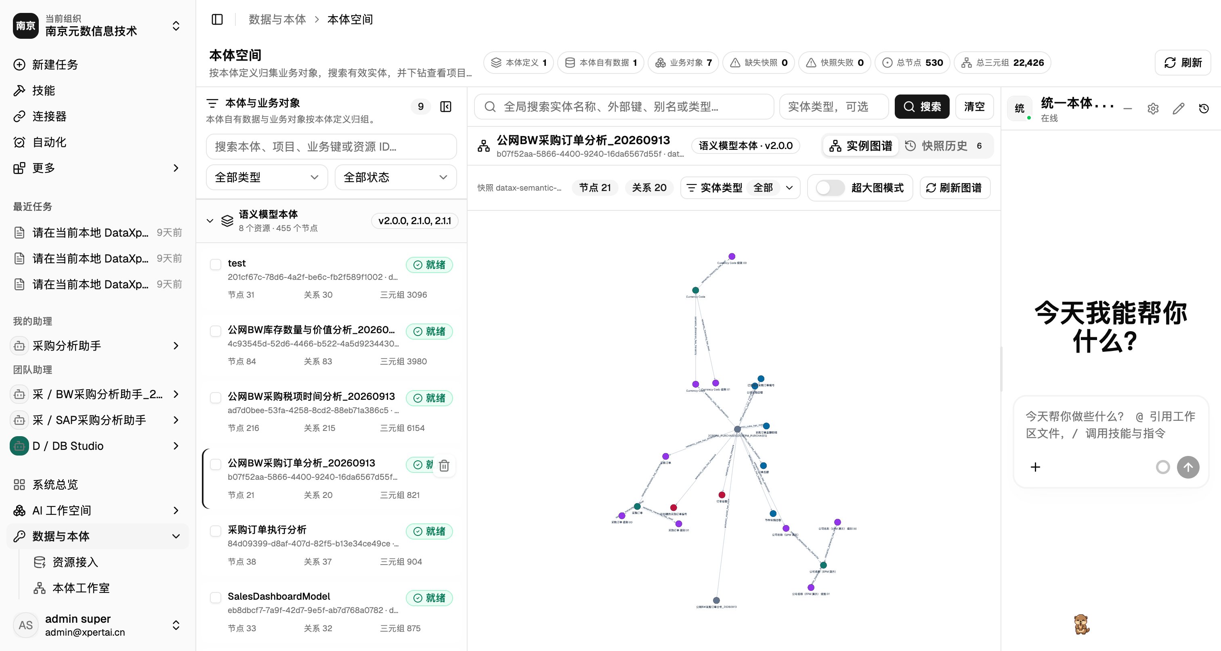This screenshot has height=651, width=1221.
Task: Click the Currency Code teal graph node
Action: tap(695, 290)
